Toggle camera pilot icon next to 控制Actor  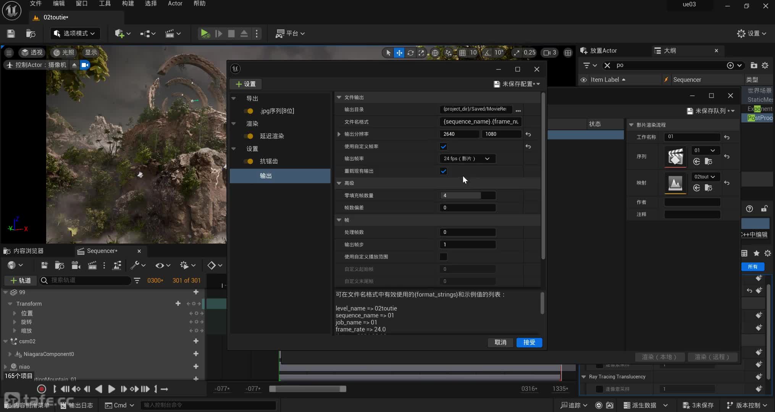(85, 65)
